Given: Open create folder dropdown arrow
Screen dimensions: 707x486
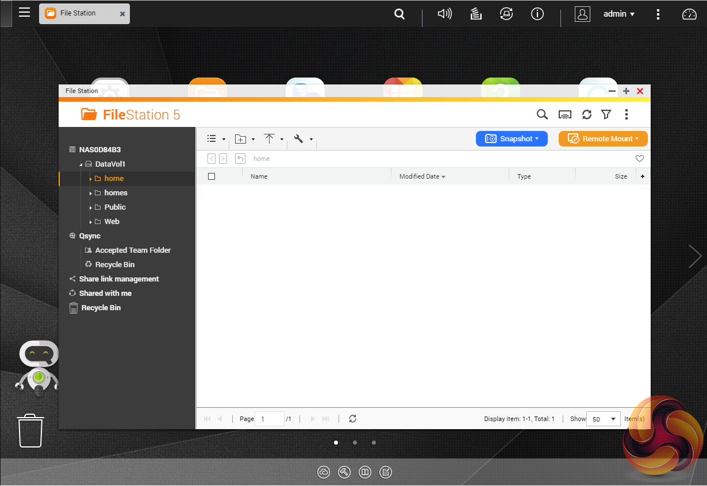Looking at the screenshot, I should point(253,139).
